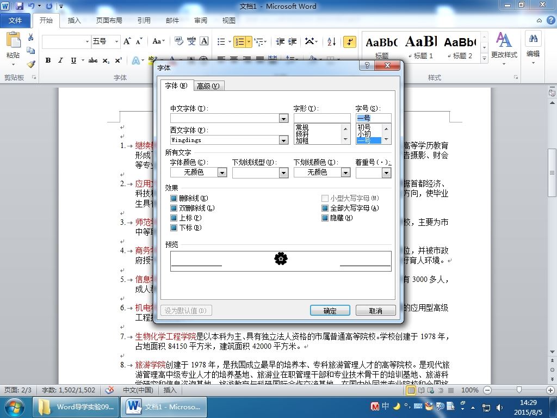Open 中文字体 combo dropdown arrow

(x=283, y=118)
